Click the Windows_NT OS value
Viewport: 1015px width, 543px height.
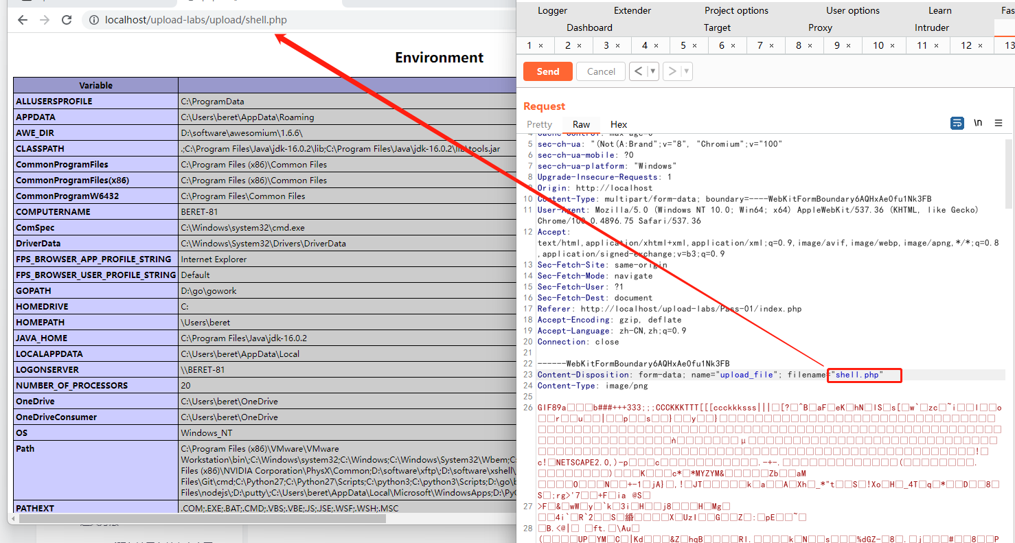206,432
